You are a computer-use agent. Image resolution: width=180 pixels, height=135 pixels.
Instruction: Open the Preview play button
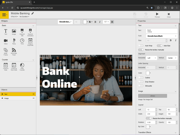[x=157, y=14]
